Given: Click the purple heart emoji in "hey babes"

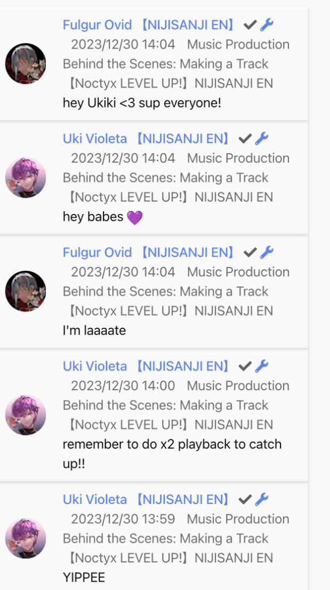Looking at the screenshot, I should click(135, 217).
